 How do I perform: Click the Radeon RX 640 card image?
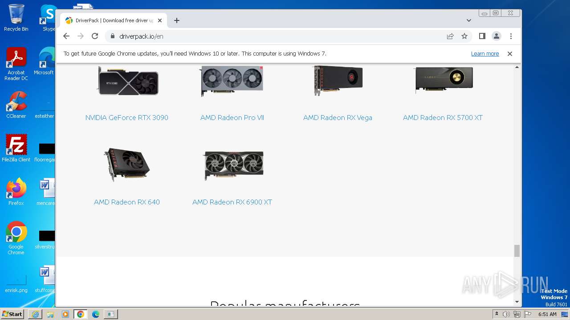(127, 164)
